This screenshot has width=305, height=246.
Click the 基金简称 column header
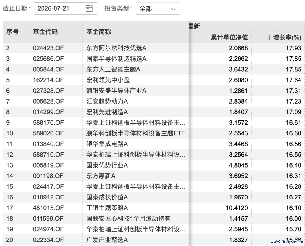(99, 32)
